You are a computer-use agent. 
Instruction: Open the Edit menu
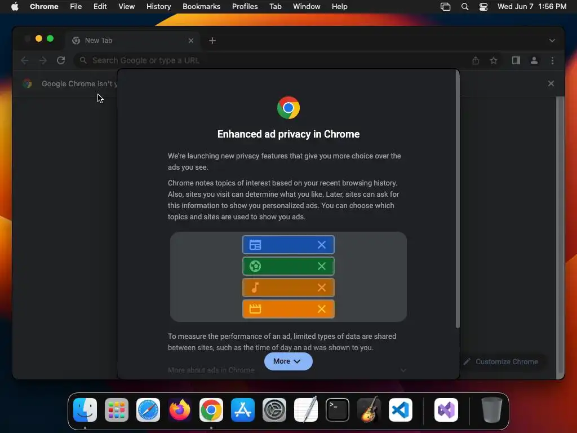[x=100, y=7]
